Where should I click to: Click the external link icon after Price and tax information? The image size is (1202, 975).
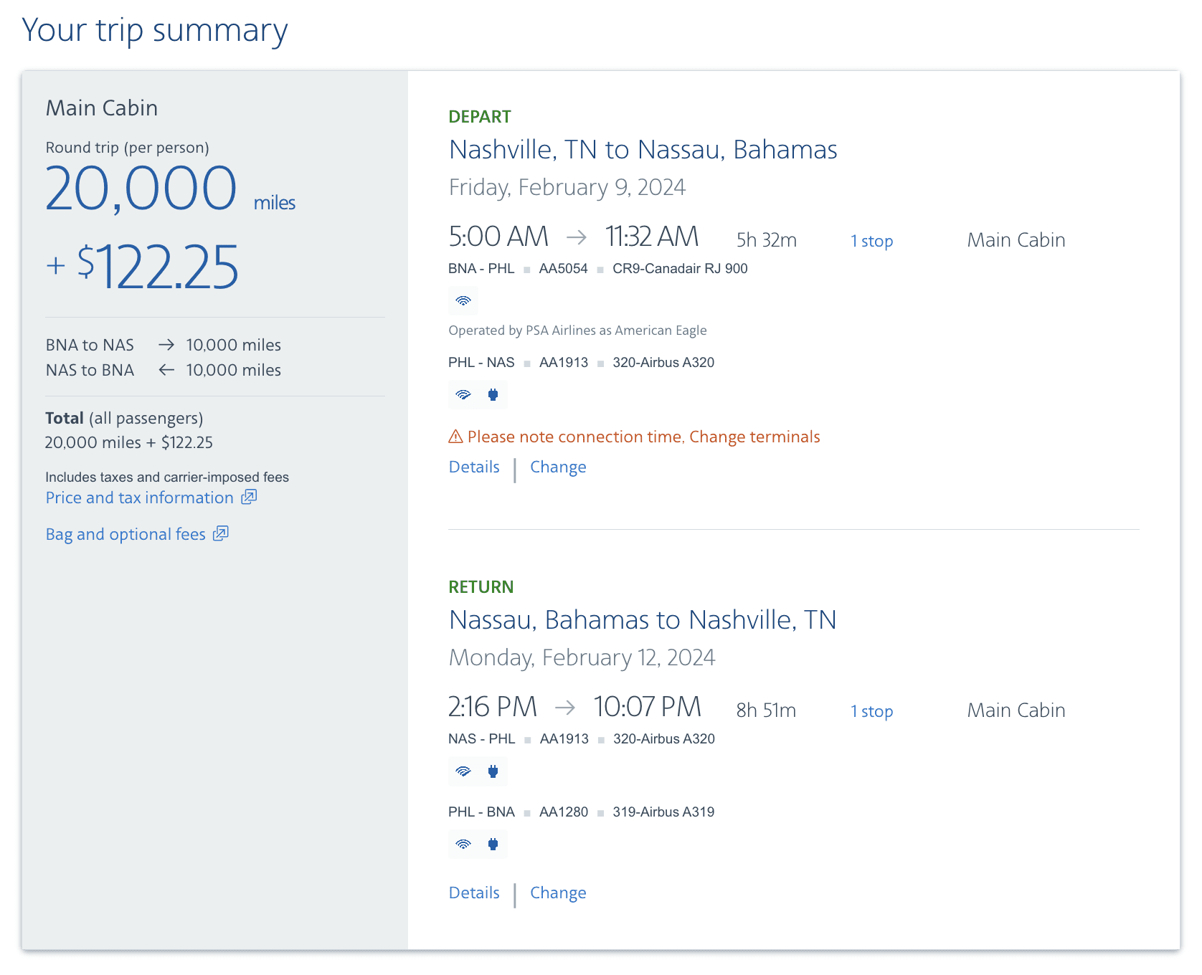tap(248, 497)
